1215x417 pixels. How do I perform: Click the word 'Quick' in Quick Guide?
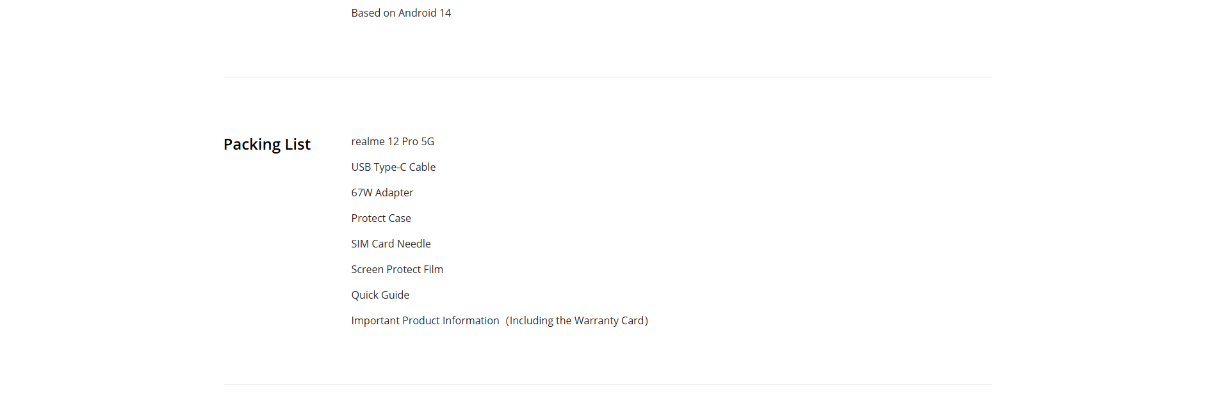point(364,295)
